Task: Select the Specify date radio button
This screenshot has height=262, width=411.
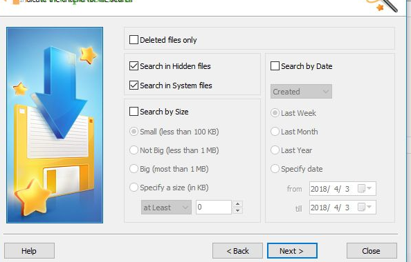Action: (275, 169)
